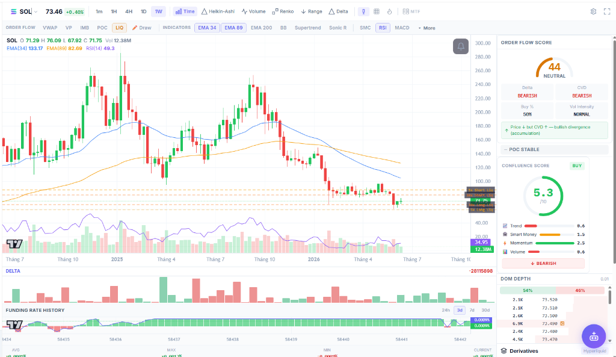Screen dimensions: 616x357
Task: Toggle the POC overlay
Action: click(102, 28)
